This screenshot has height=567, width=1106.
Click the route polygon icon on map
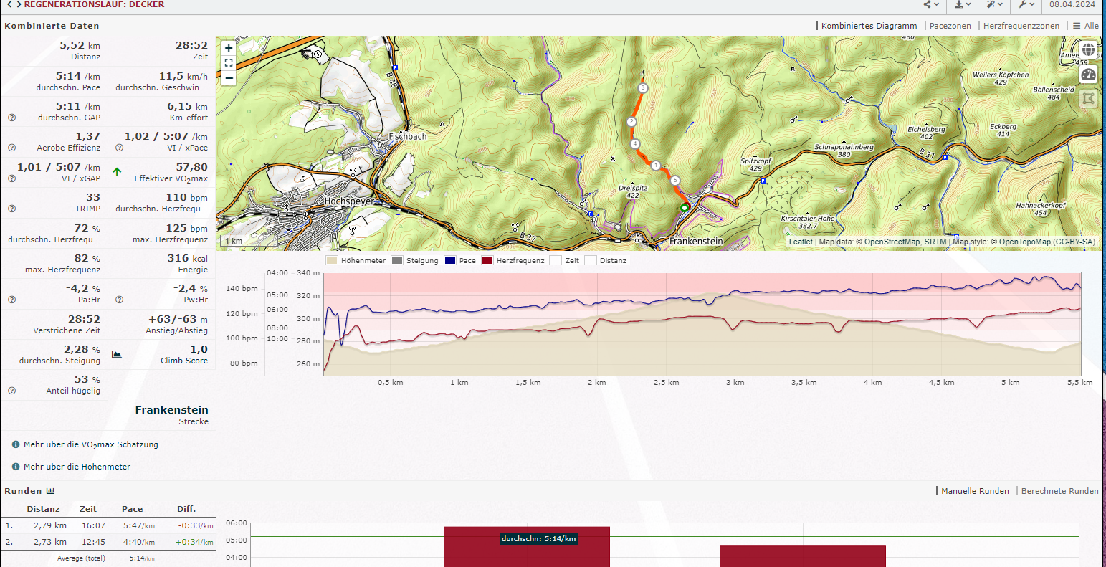pos(1088,98)
